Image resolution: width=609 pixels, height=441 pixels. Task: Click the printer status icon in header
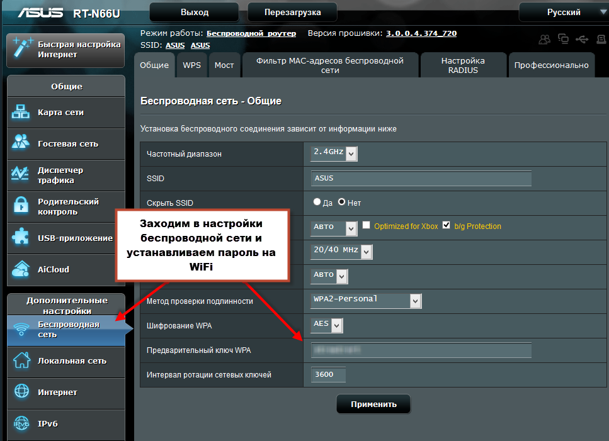tap(601, 39)
